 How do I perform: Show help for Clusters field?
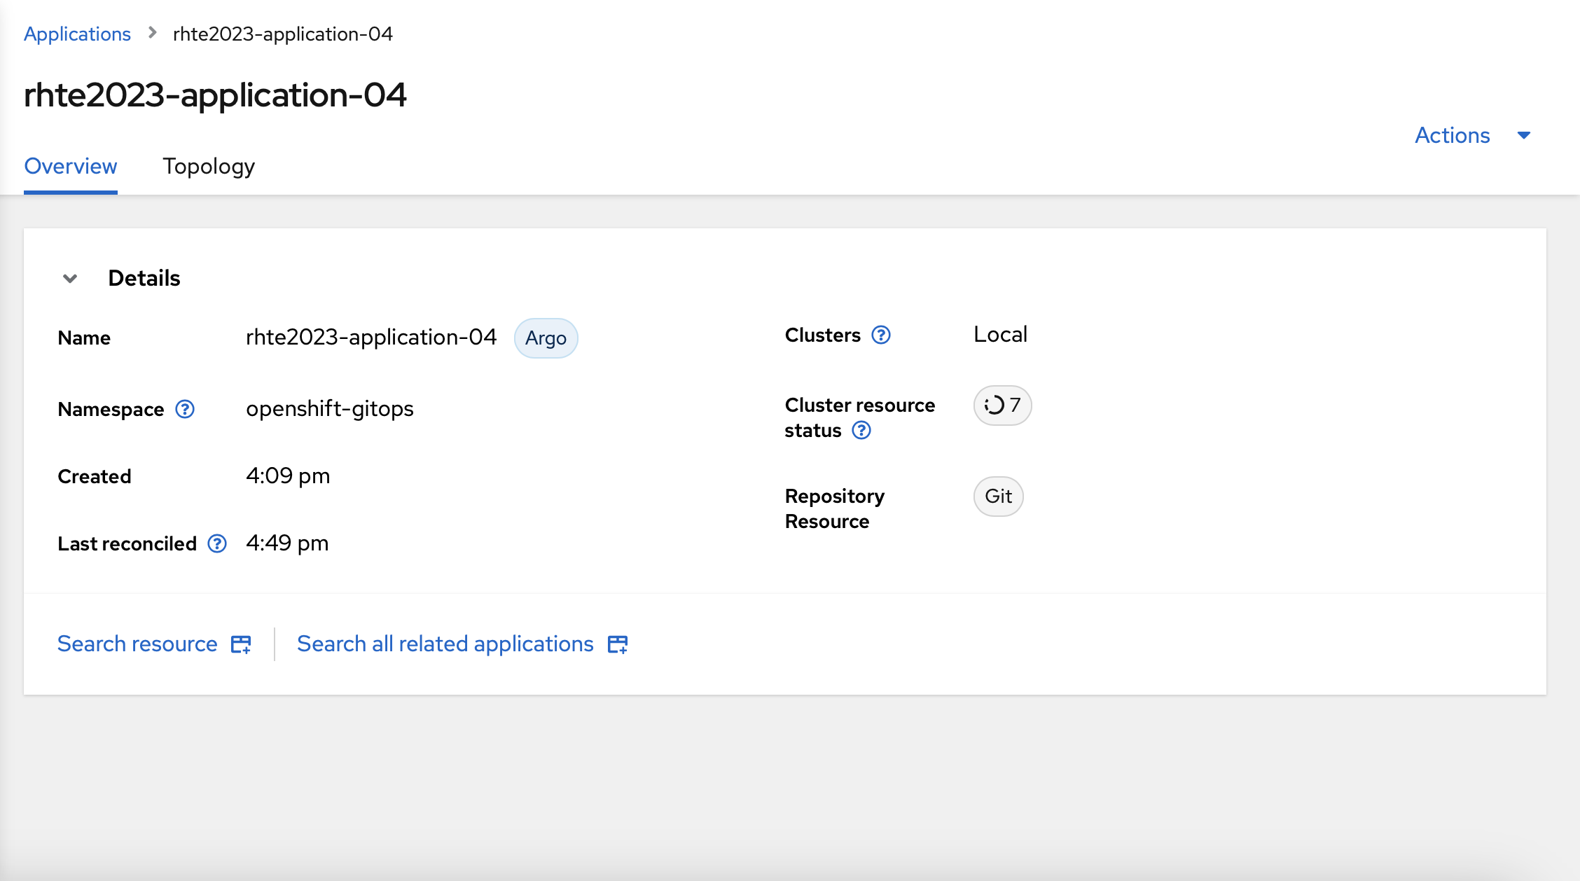point(881,335)
